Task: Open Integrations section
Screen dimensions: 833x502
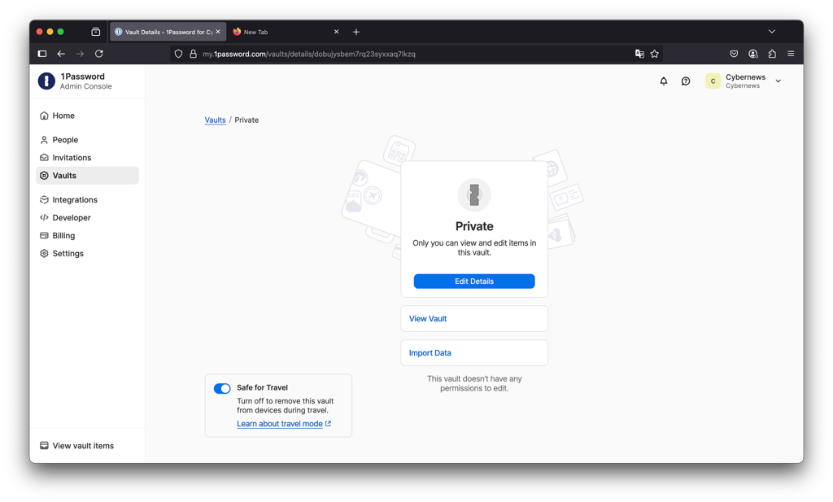Action: click(87, 199)
